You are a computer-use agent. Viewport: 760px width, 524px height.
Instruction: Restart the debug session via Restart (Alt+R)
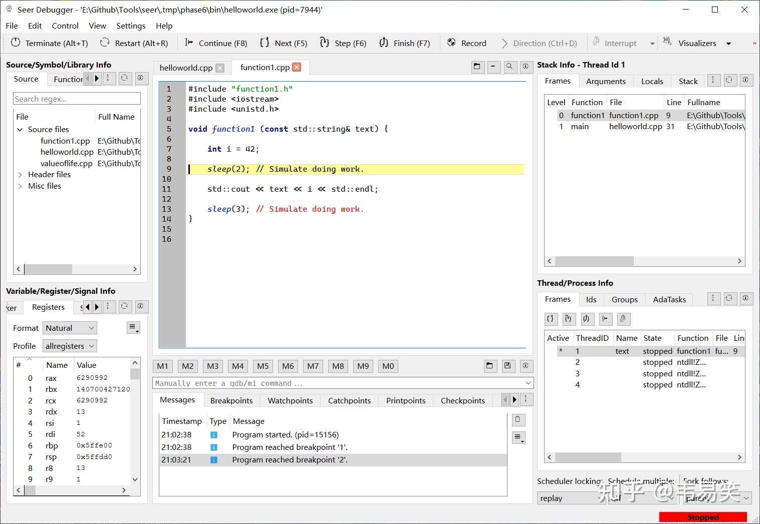pyautogui.click(x=134, y=43)
